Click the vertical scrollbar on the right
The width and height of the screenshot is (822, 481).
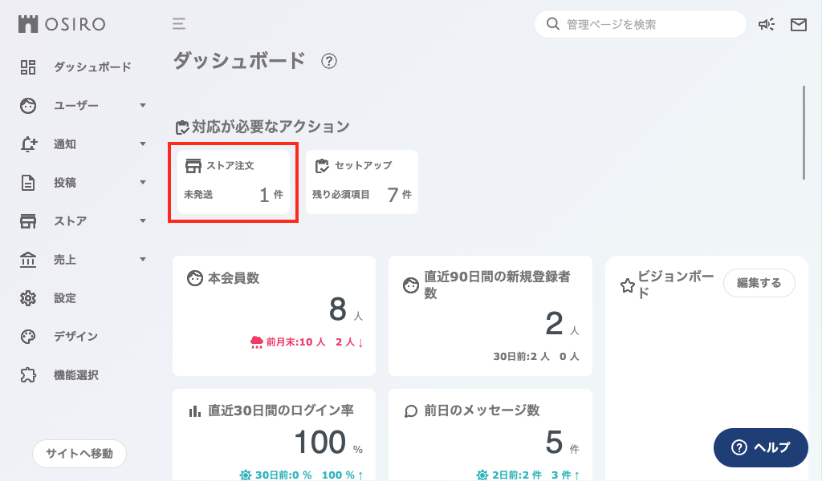804,133
